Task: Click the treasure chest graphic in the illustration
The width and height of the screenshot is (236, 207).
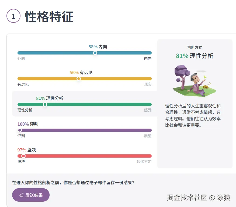Action: click(x=206, y=87)
